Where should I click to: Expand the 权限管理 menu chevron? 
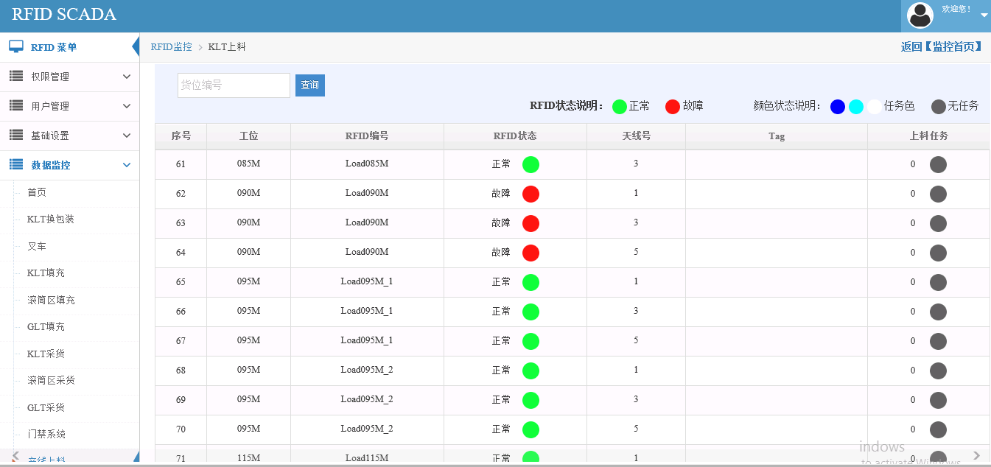pyautogui.click(x=126, y=77)
